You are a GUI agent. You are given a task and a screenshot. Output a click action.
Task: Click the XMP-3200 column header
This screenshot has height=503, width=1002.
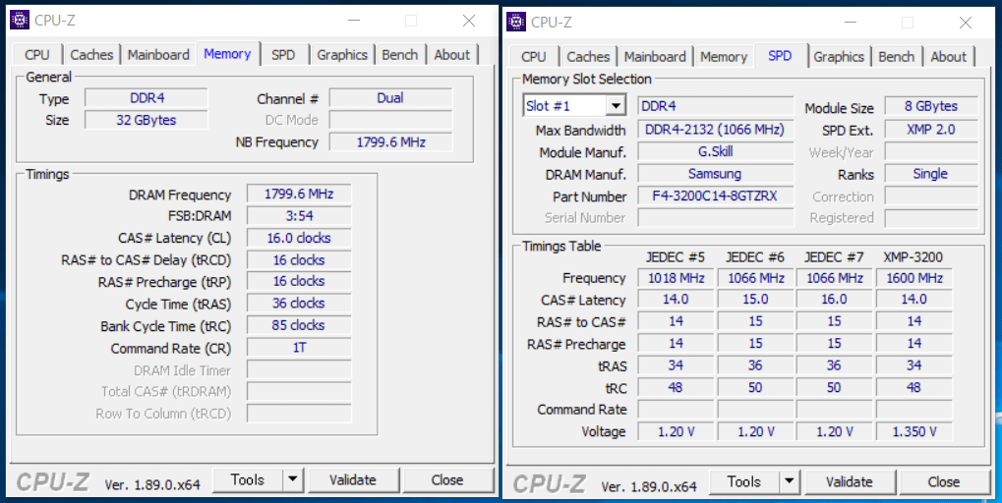coord(914,257)
